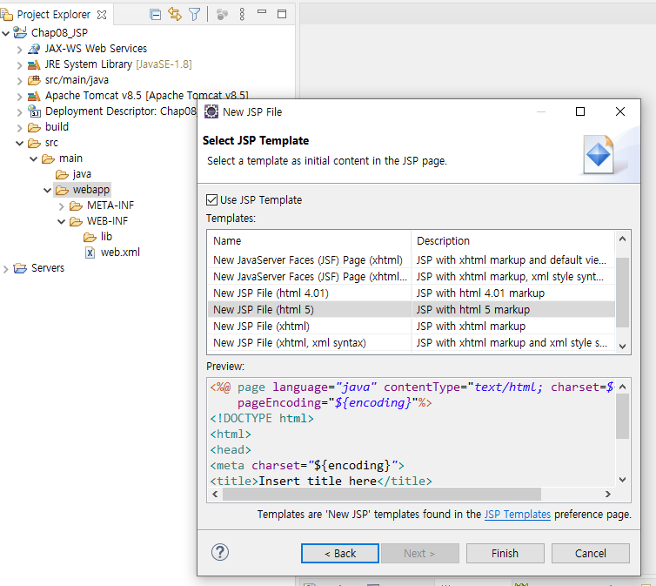Click the preview horizontal scrollbar thumb

[382, 495]
